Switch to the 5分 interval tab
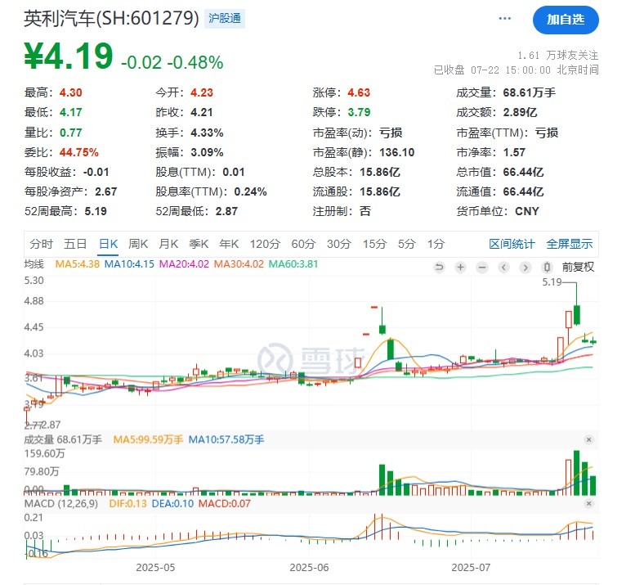 (x=407, y=244)
